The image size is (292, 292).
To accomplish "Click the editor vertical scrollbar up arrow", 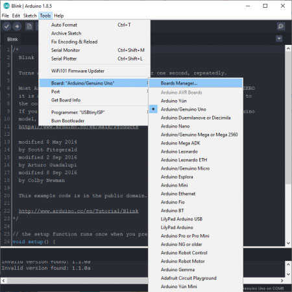I will (x=288, y=49).
